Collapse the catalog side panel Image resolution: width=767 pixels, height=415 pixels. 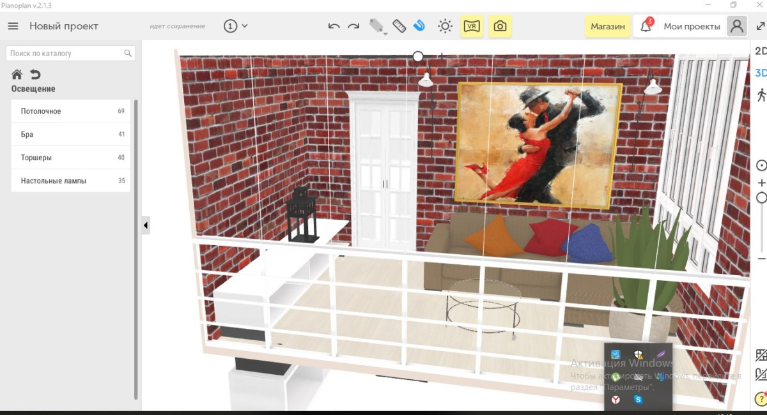click(146, 225)
